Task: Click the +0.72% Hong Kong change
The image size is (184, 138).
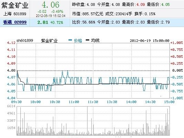Action: (57, 22)
